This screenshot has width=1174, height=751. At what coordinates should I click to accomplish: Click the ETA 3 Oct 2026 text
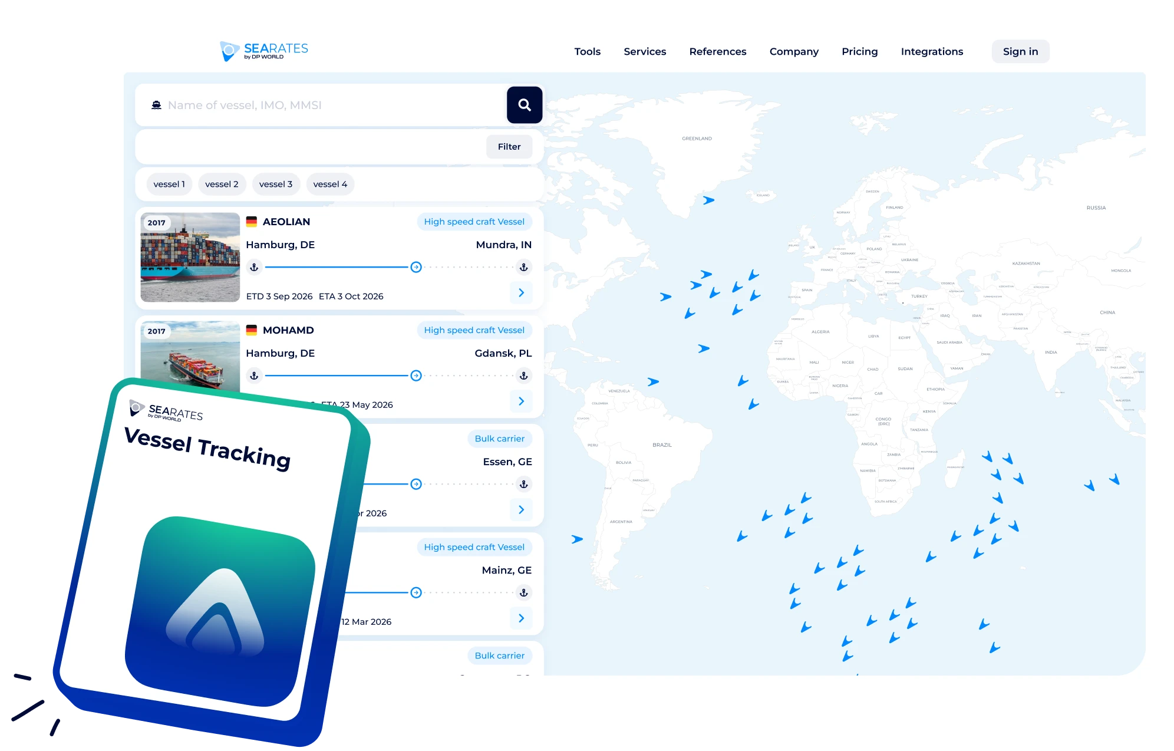351,297
